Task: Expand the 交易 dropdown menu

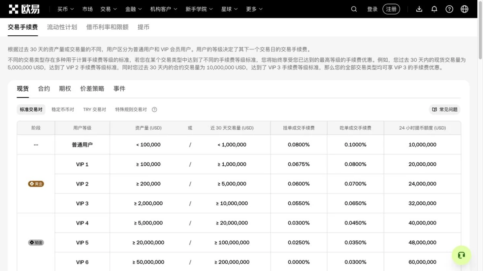Action: 109,9
